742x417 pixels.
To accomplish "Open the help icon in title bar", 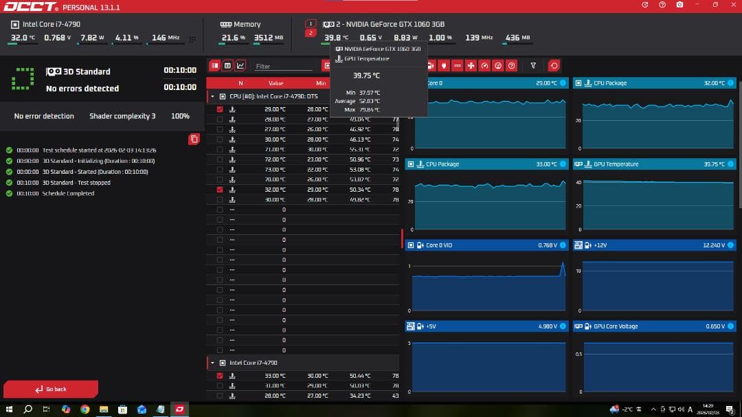I will 662,5.
